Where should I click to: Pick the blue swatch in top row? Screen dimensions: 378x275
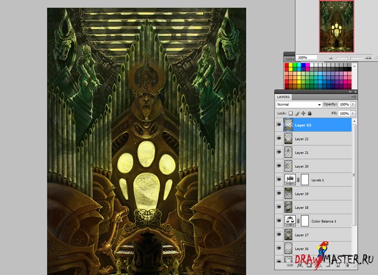[303, 65]
